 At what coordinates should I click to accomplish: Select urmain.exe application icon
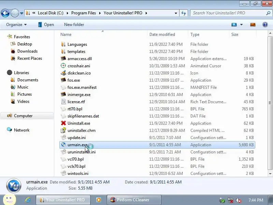(63, 145)
